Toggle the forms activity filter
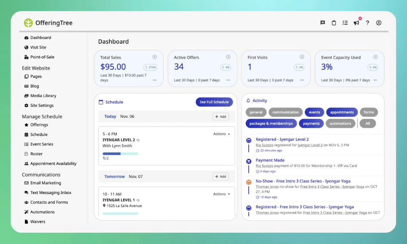 click(369, 112)
